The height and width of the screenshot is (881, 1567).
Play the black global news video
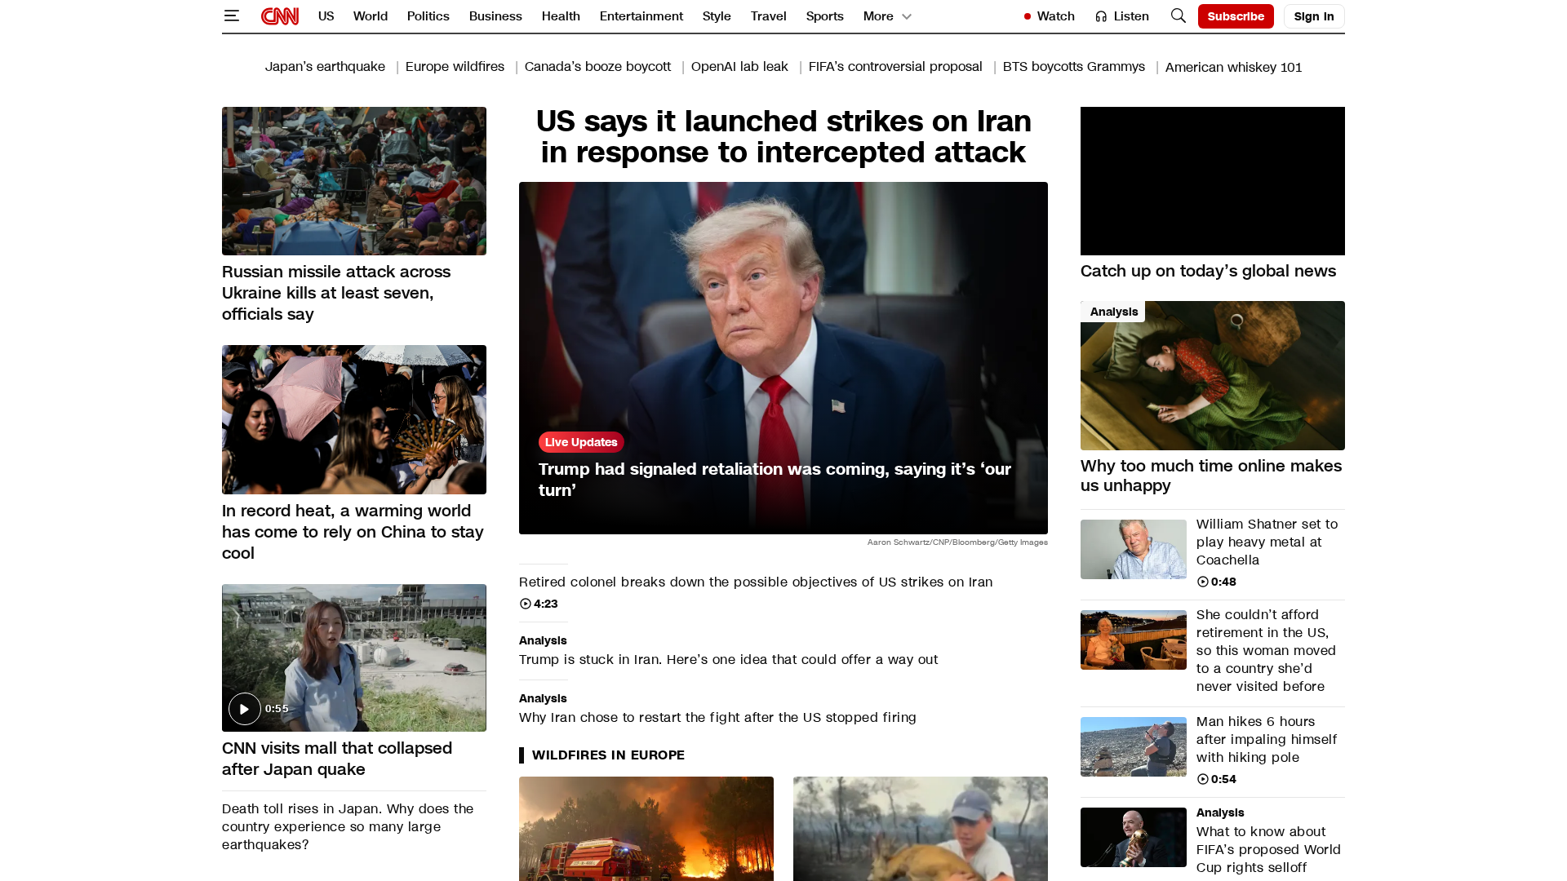(x=1213, y=181)
